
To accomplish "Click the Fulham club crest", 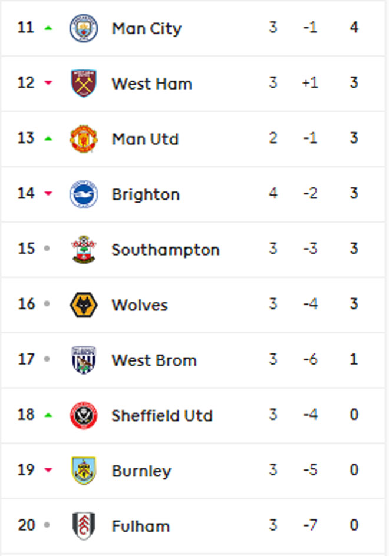I will pyautogui.click(x=84, y=526).
